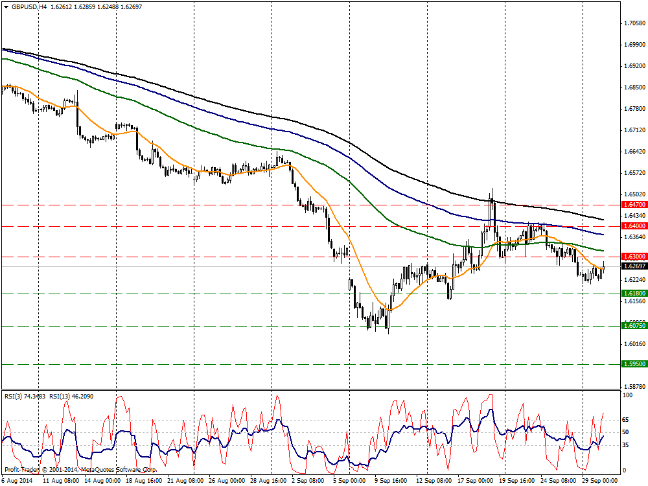
Task: Click the green 1.61800 support level label
Action: click(634, 294)
